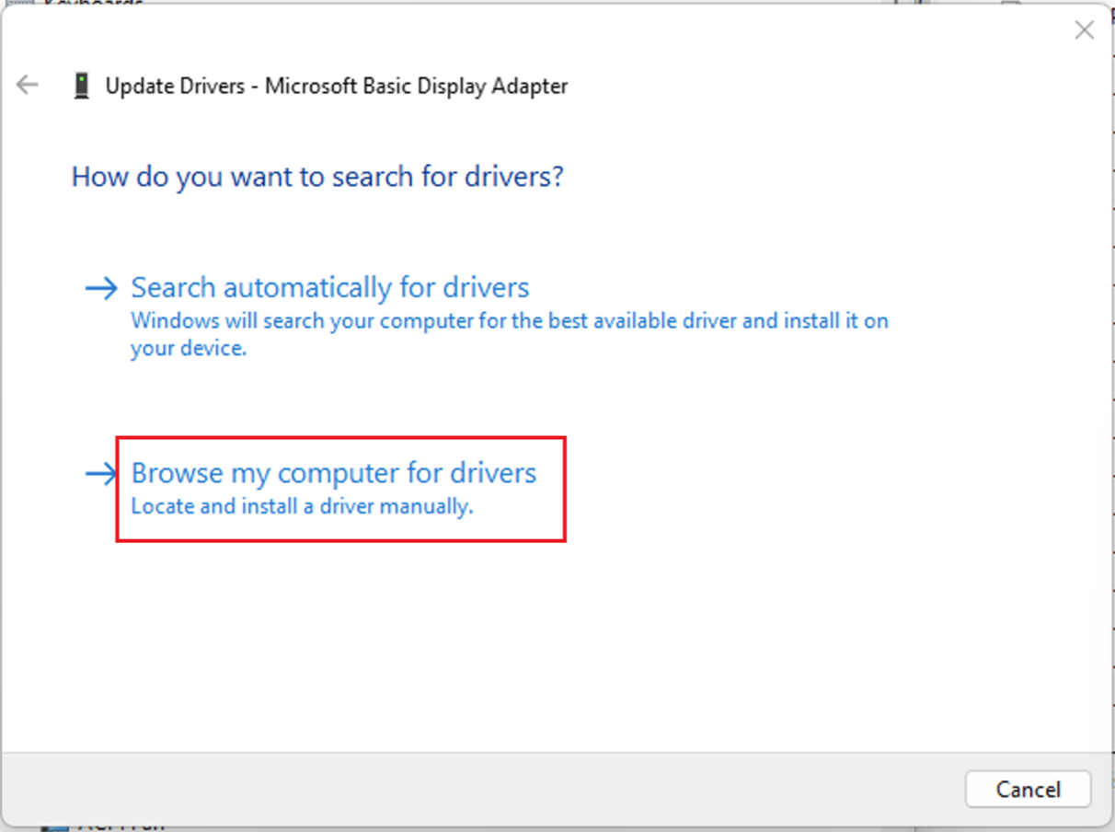The width and height of the screenshot is (1115, 832).
Task: Click empty white area below Browse option
Action: tap(552, 644)
